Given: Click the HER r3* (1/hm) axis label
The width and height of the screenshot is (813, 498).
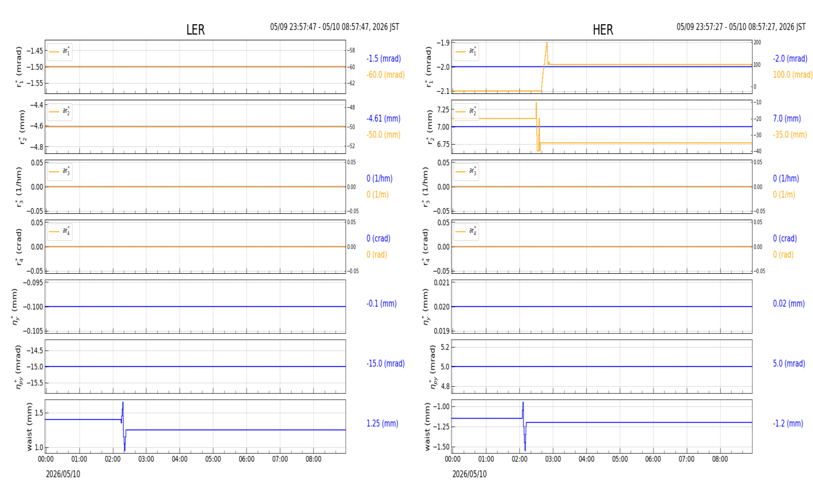Looking at the screenshot, I should point(426,187).
